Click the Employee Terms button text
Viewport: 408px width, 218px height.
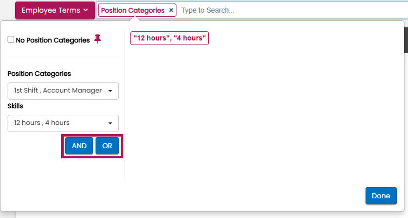click(50, 10)
